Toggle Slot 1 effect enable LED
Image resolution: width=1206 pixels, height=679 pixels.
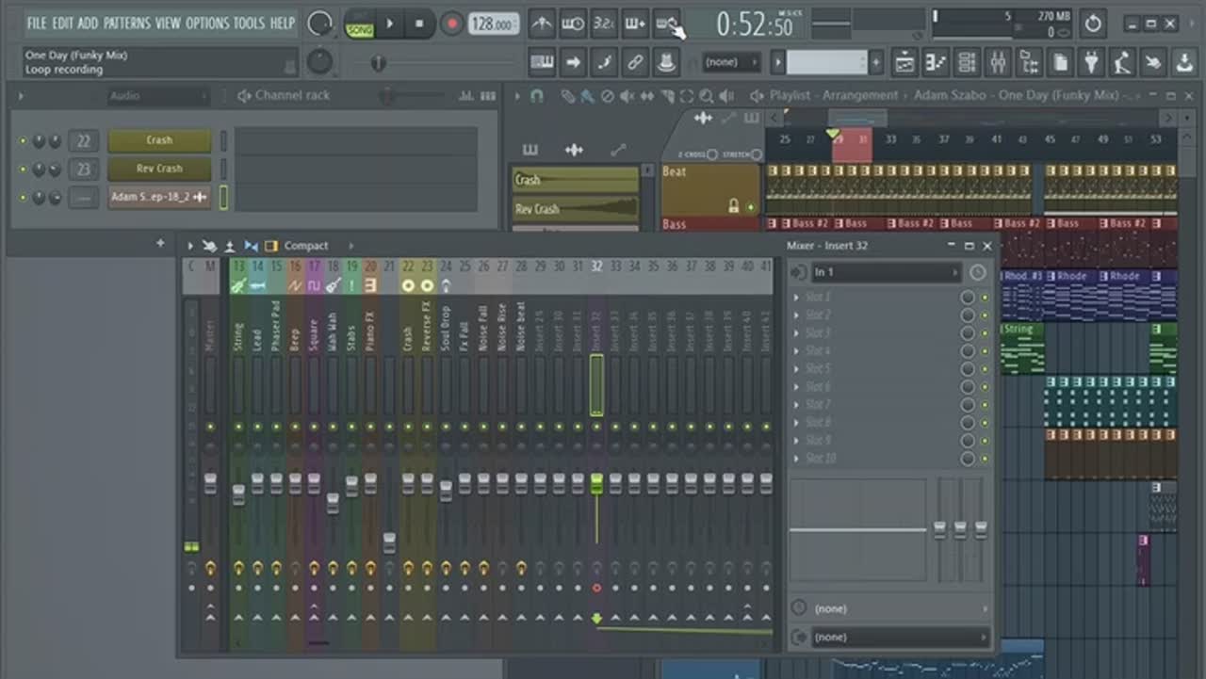[985, 298]
